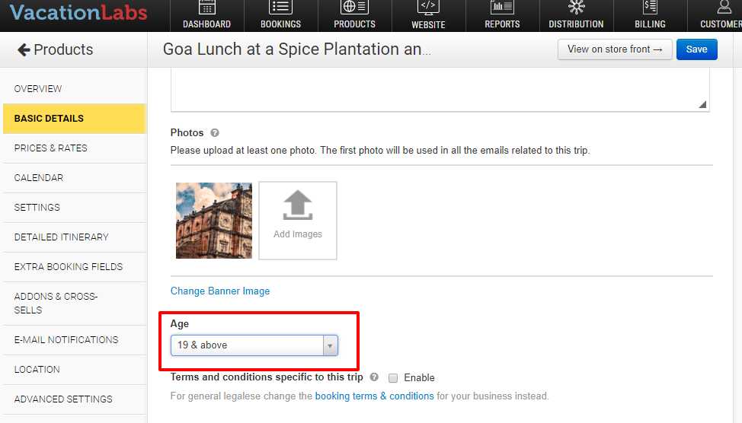
Task: Click the help icon next to Photos
Action: click(215, 132)
